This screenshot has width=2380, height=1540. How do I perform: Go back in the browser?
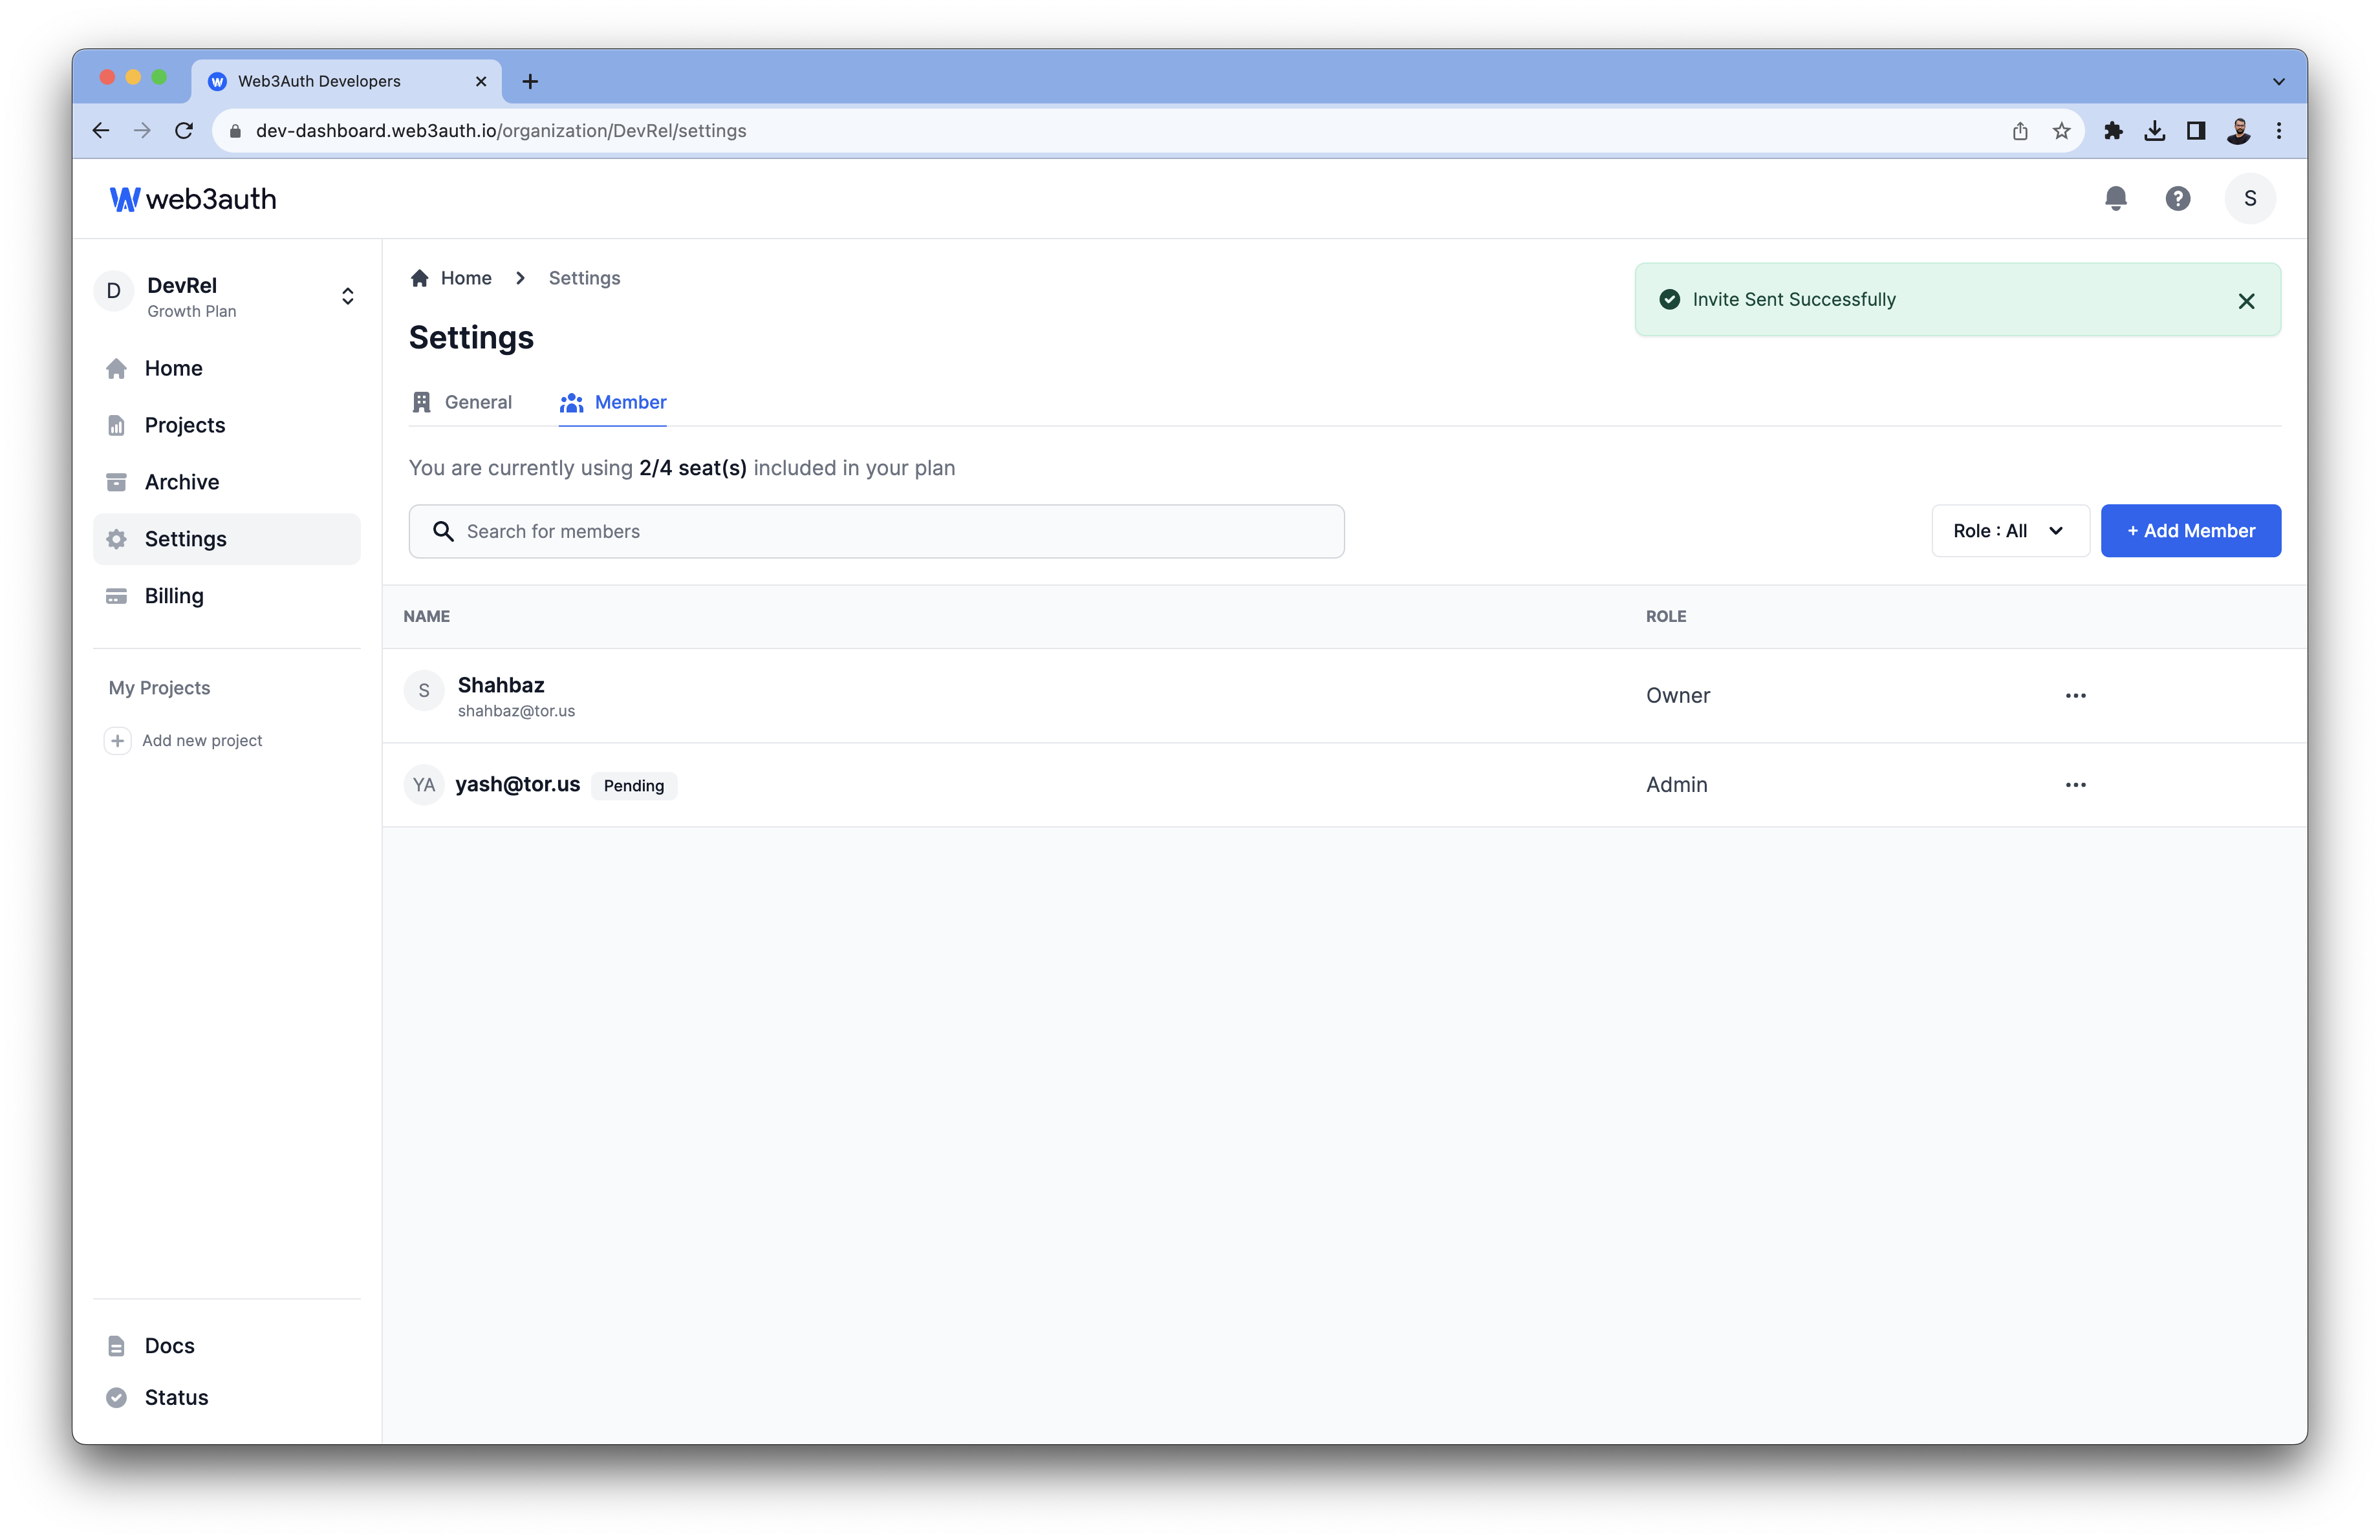click(101, 131)
